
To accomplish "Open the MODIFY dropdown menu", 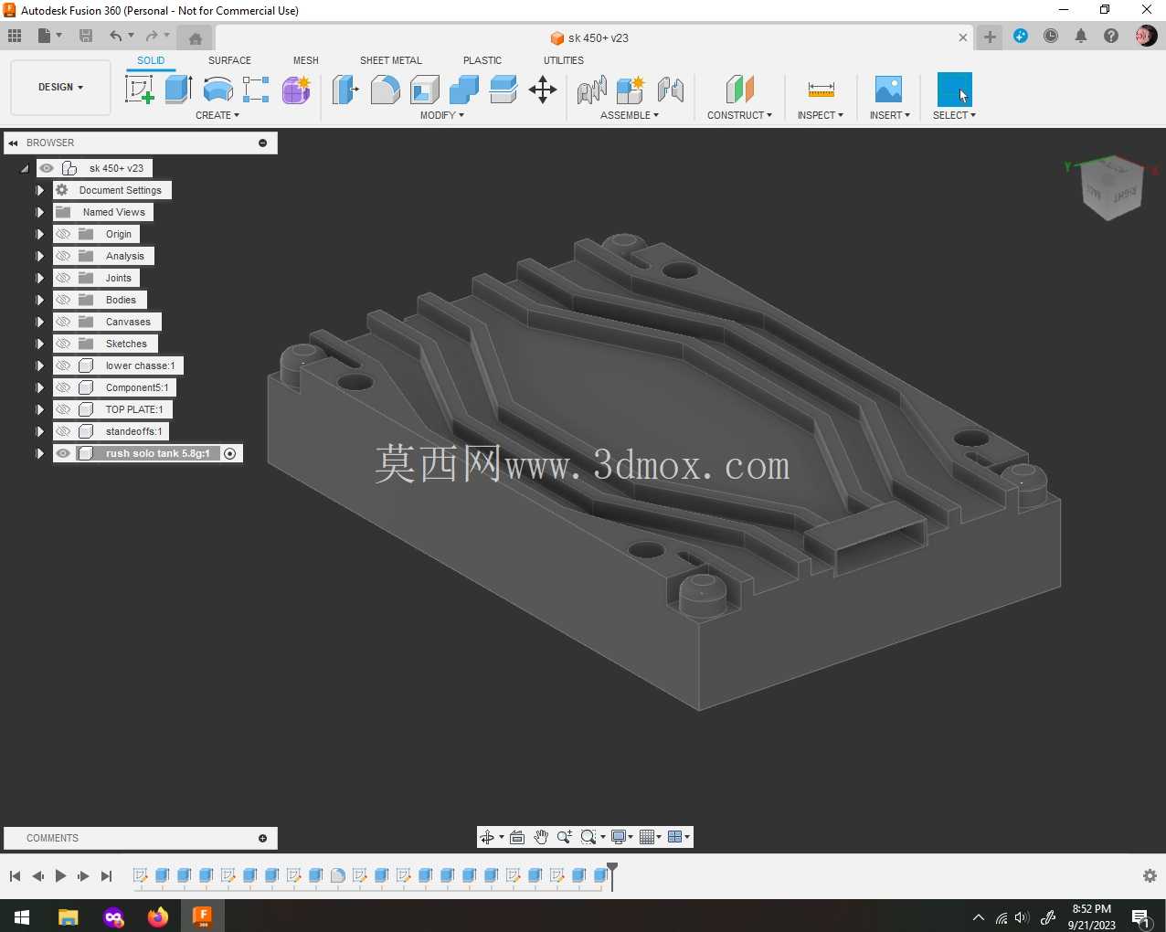I will (442, 115).
